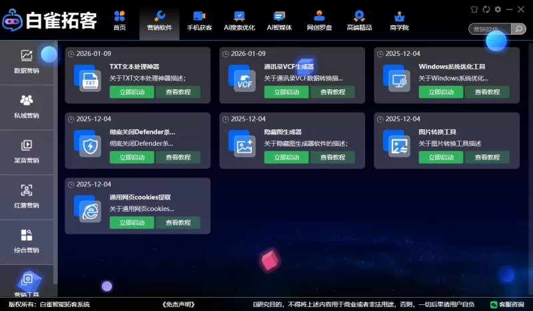
Task: Go to AI智媒体 tab
Action: tap(279, 21)
